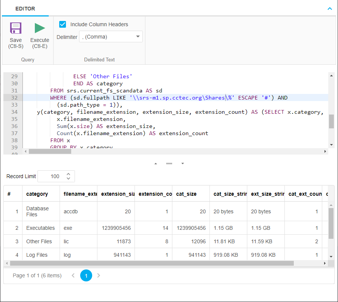338x302 pixels.
Task: Click line number 32 in the SQL editor
Action: (14, 98)
